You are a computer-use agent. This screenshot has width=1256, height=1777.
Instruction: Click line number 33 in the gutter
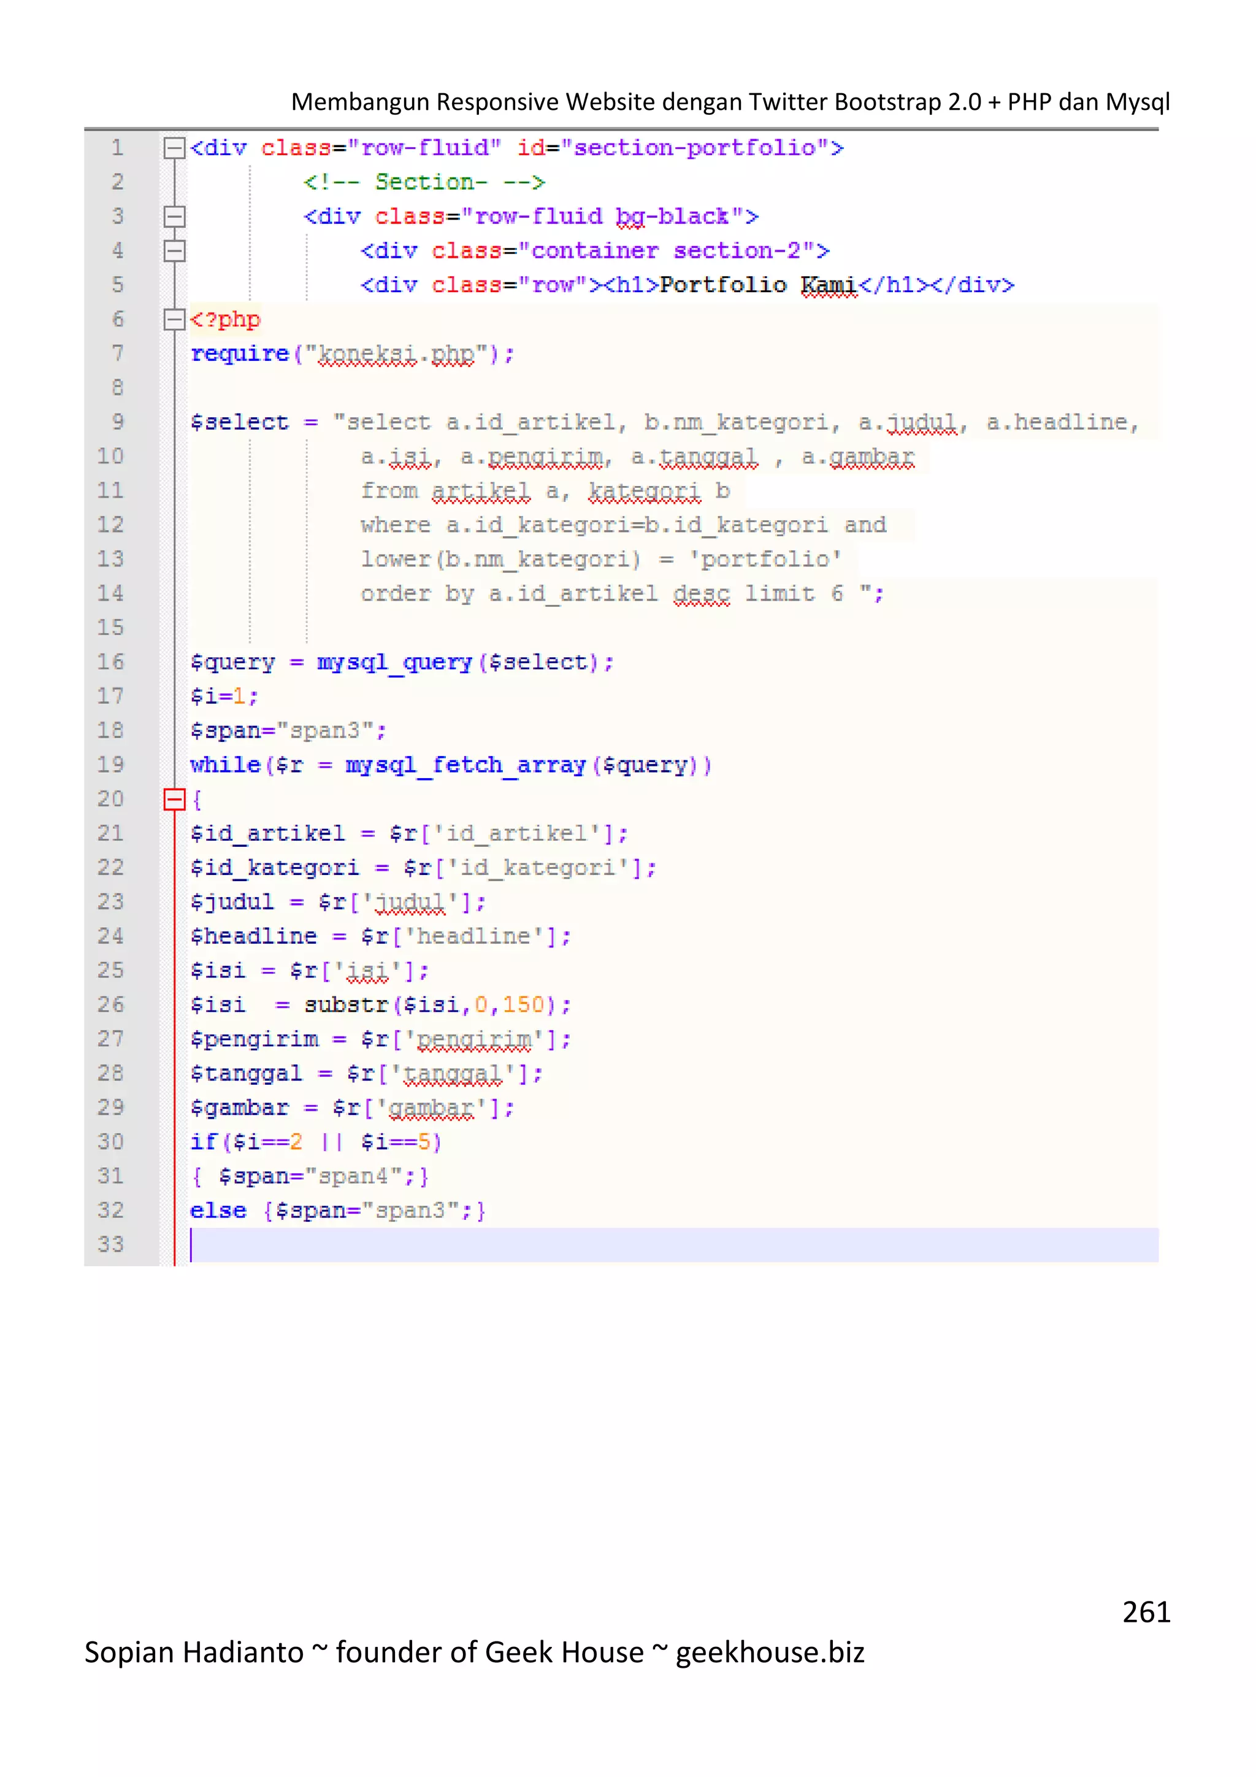tap(110, 1244)
